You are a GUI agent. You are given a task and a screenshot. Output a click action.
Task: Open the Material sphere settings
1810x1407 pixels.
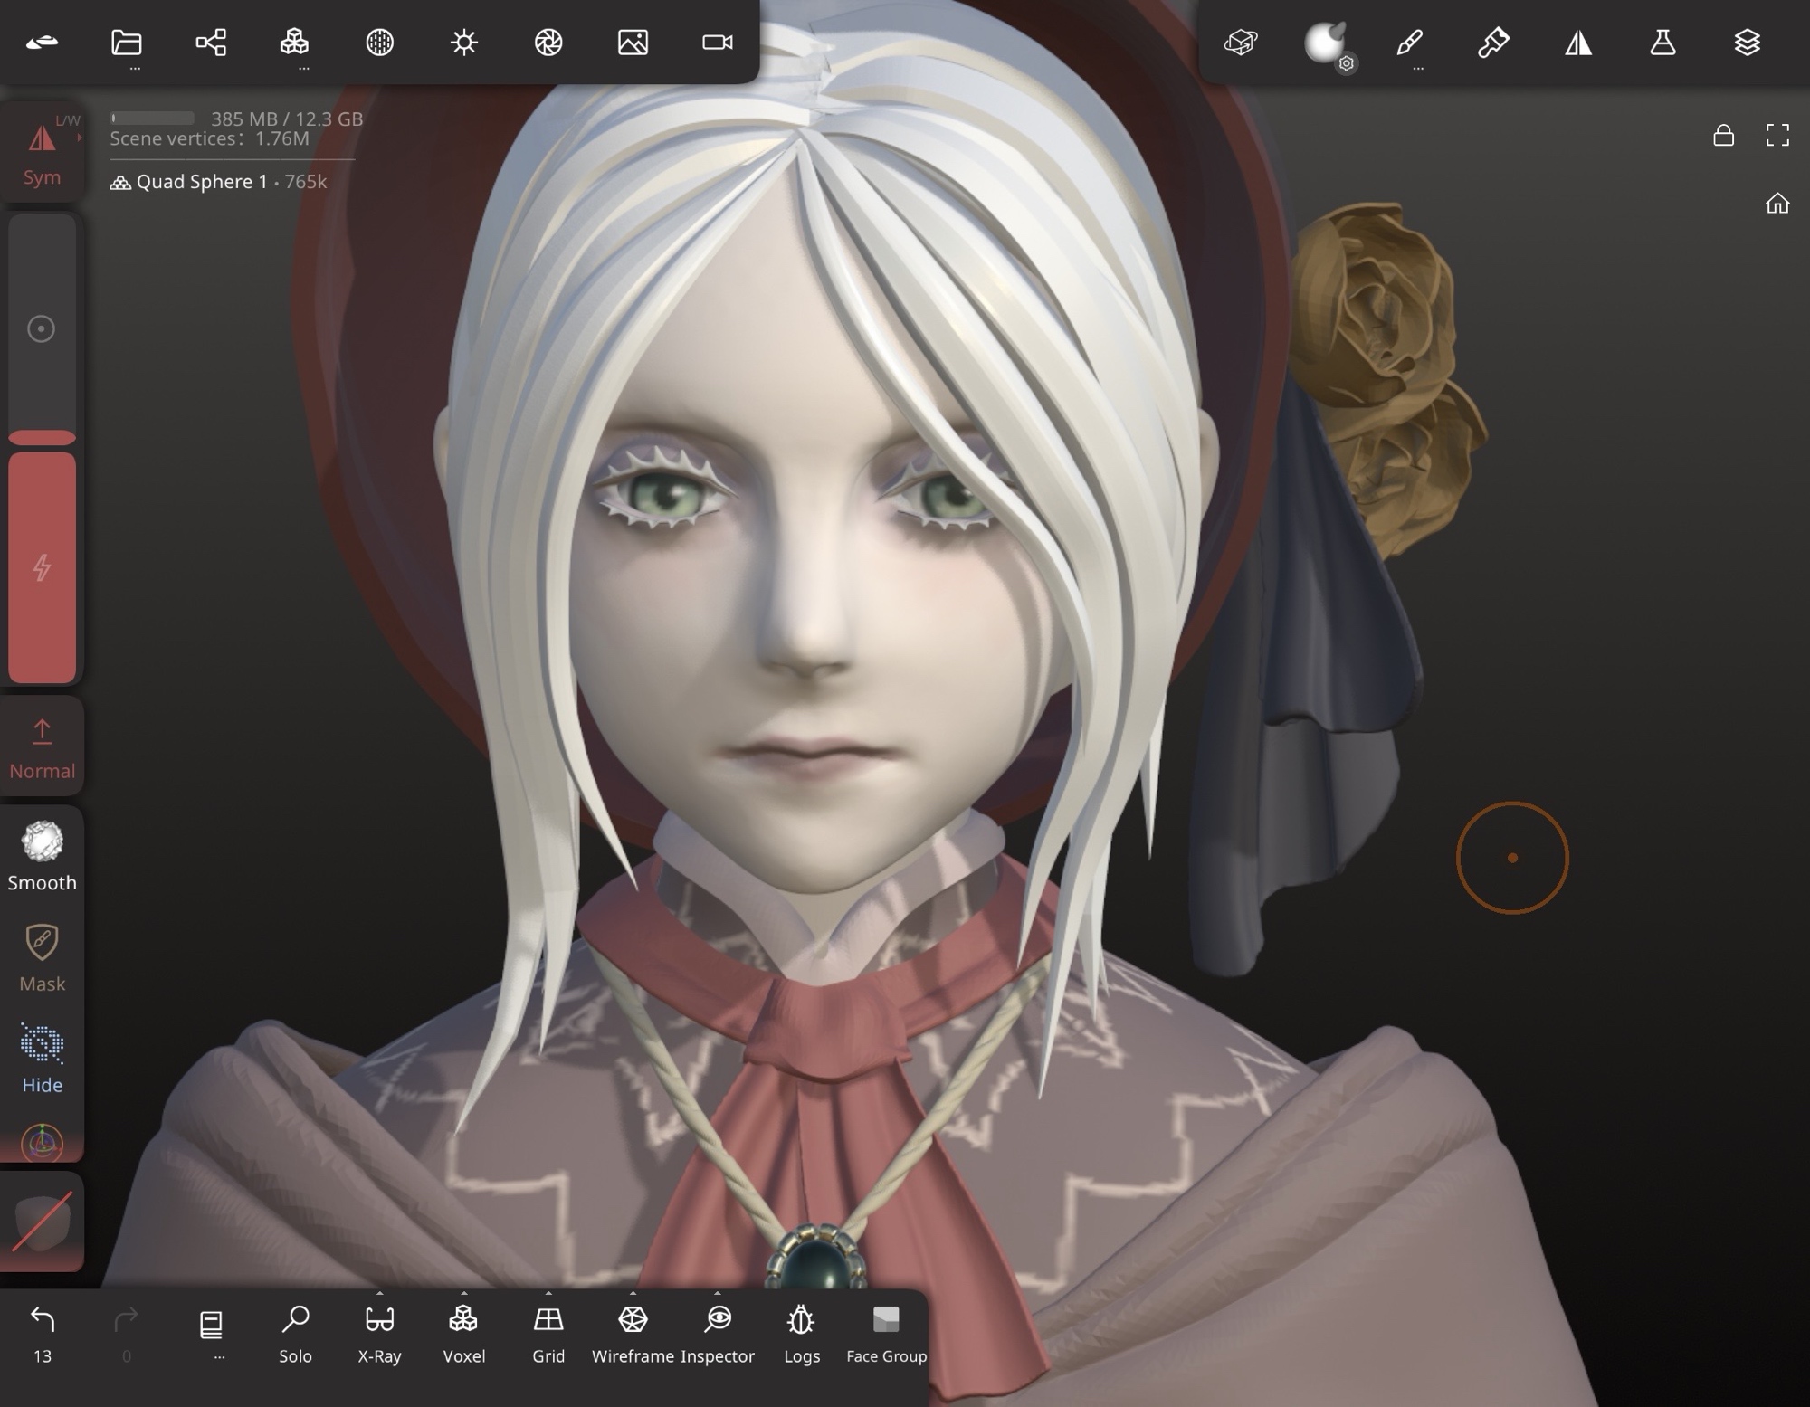[x=1324, y=43]
